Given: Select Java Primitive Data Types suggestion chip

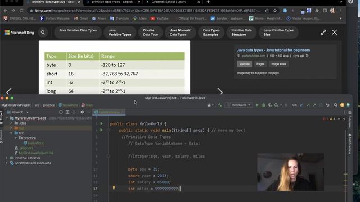Looking at the screenshot, I should (78, 33).
